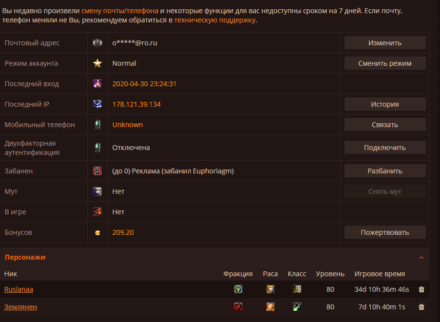This screenshot has width=440, height=322.
Task: Click the mobile phone icon
Action: (97, 125)
